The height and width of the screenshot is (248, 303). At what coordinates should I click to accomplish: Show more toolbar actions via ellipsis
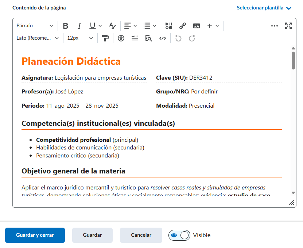point(275,26)
